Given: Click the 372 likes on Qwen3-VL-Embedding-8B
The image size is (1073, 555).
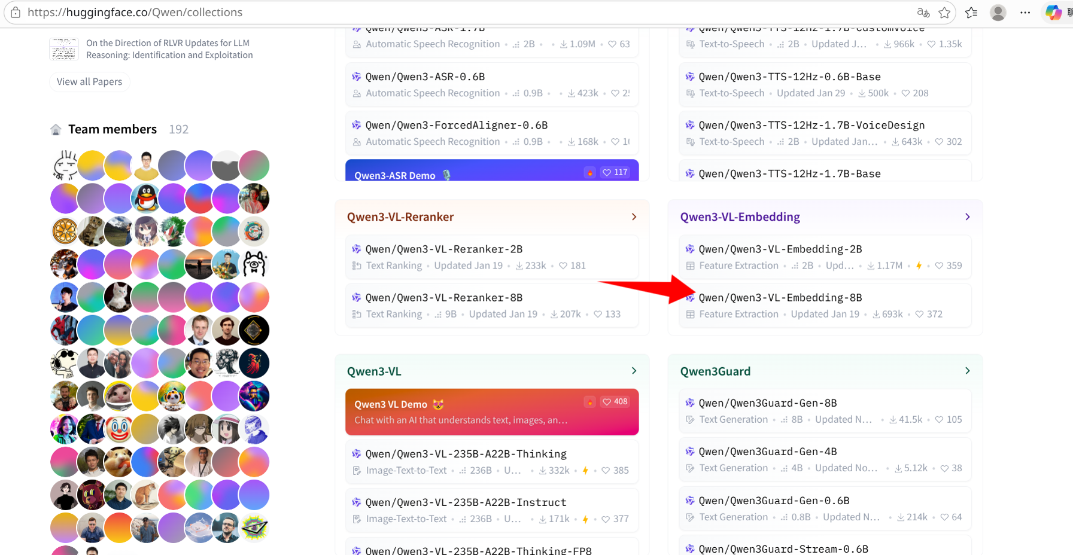Looking at the screenshot, I should (929, 314).
